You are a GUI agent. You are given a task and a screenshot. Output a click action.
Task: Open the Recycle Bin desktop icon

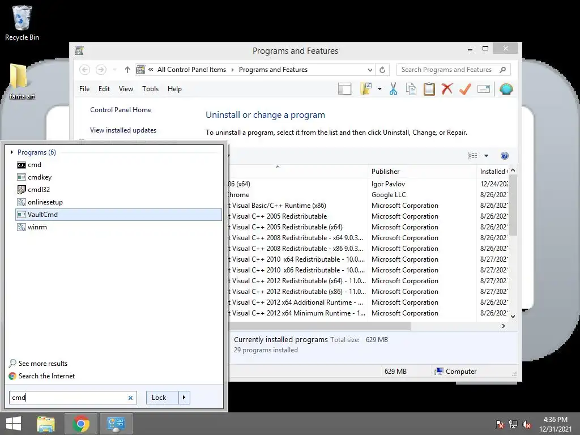22,23
